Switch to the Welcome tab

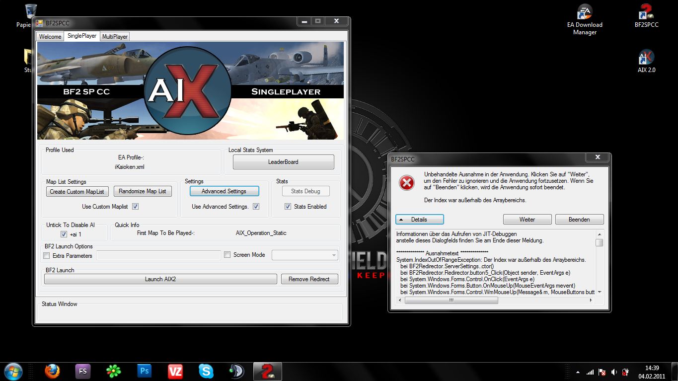[50, 36]
